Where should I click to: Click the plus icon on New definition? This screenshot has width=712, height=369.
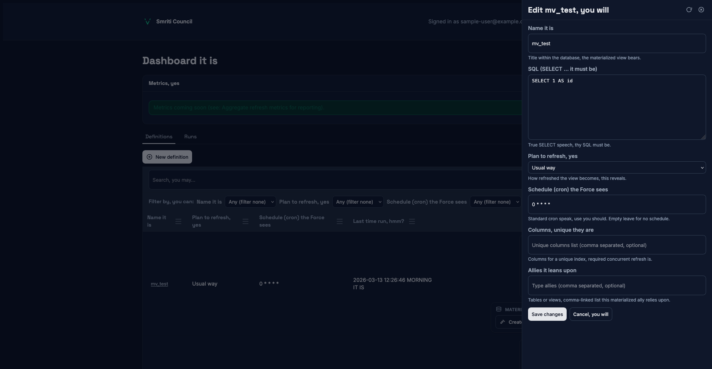(x=149, y=157)
